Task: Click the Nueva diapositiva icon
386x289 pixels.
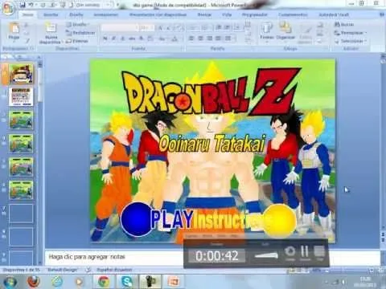Action: (51, 28)
